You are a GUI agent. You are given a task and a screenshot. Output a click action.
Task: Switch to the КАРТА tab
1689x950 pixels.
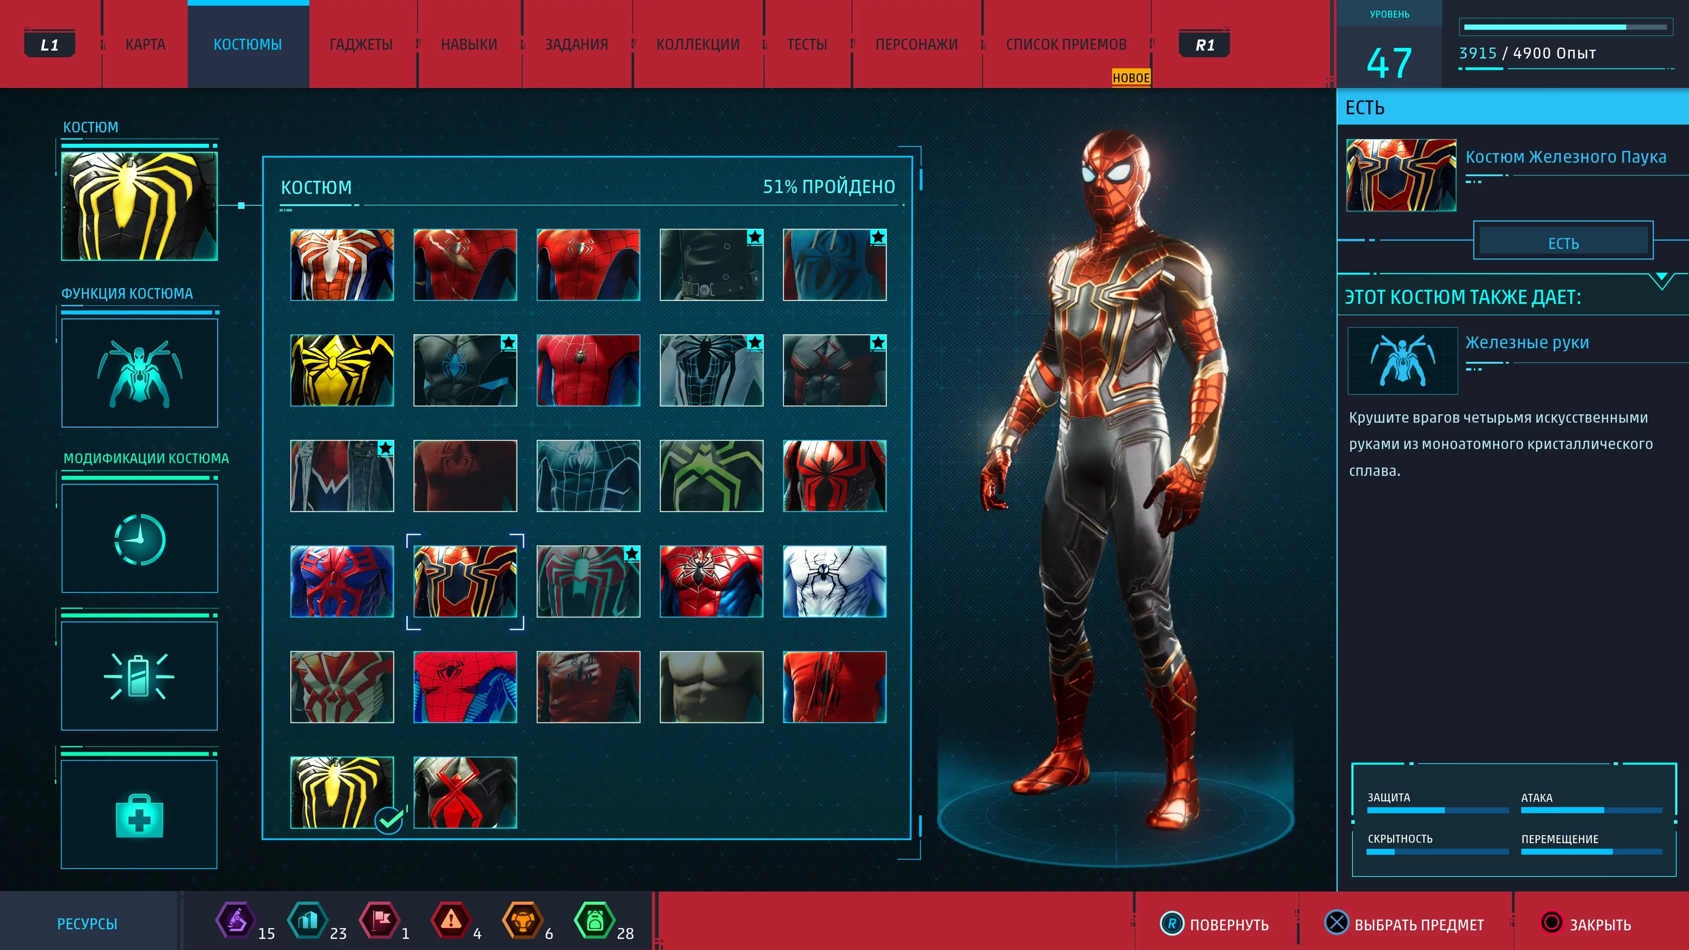tap(146, 44)
